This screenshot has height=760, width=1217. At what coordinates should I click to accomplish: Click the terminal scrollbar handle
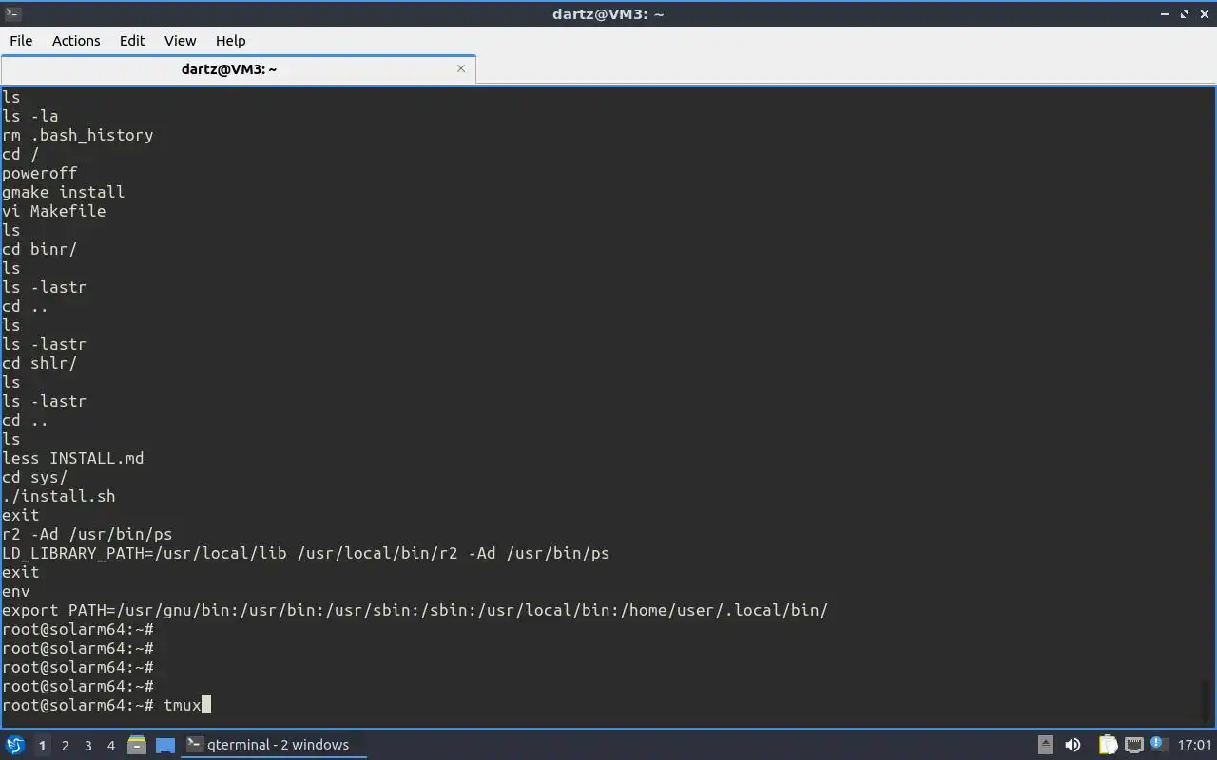(x=1207, y=702)
